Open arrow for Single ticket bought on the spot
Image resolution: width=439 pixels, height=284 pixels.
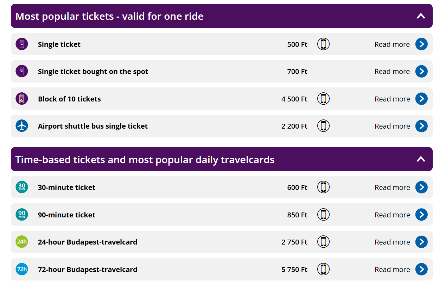[421, 72]
